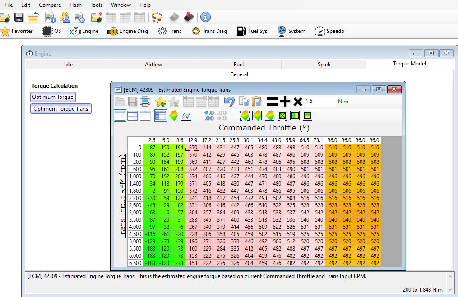Switch to the Idle tab
458x297 pixels.
pos(68,64)
